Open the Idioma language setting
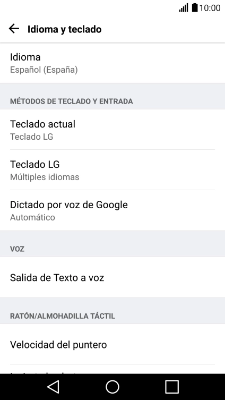This screenshot has height=400, width=225. point(112,63)
